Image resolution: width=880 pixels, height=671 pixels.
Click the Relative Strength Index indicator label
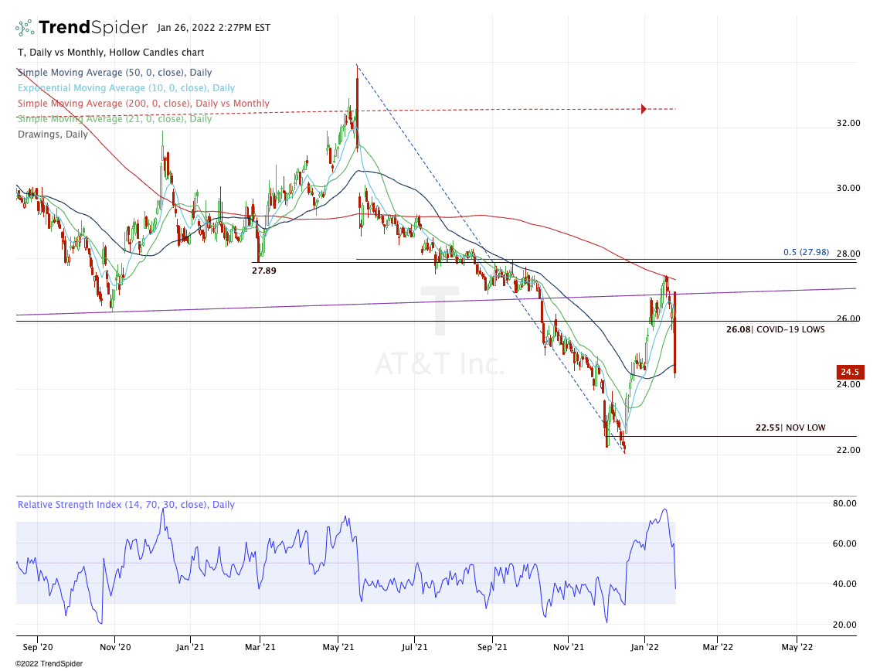[126, 504]
